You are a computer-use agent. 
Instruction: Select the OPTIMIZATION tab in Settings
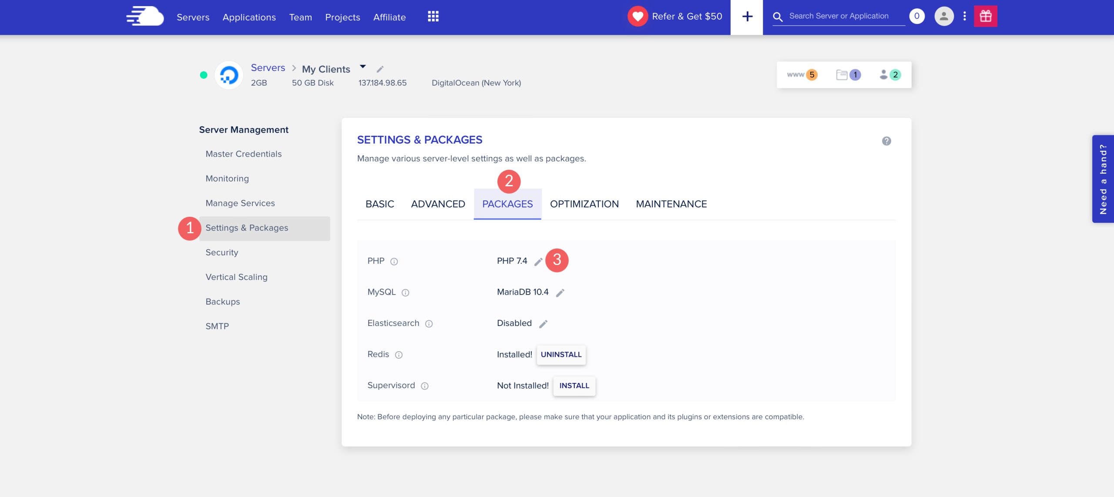click(584, 204)
